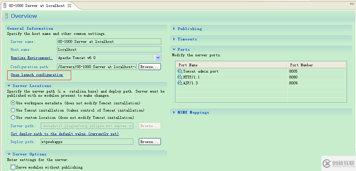
Task: Select Use custom location option
Action: click(x=13, y=117)
